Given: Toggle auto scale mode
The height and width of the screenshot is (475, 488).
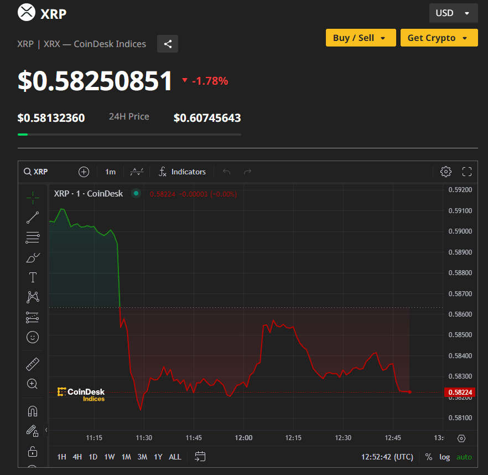Looking at the screenshot, I should coord(464,457).
